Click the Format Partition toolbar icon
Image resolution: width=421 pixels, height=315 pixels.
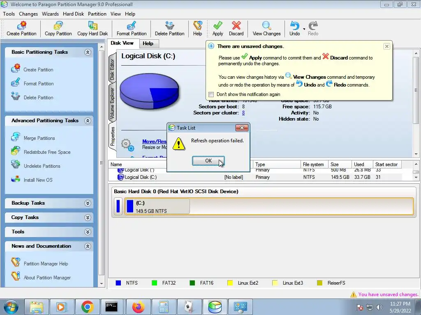(132, 26)
